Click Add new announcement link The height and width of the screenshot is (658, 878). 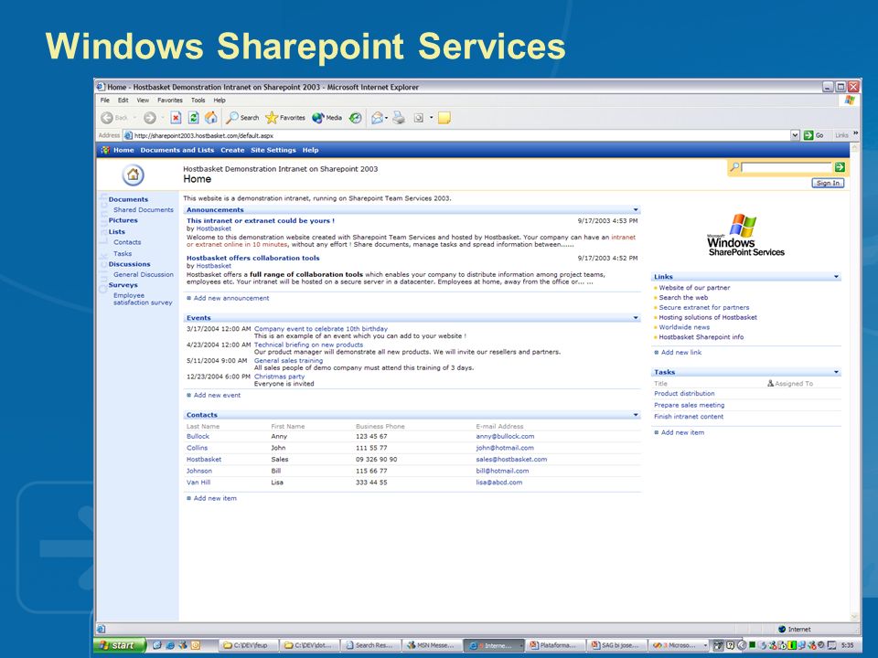point(231,298)
